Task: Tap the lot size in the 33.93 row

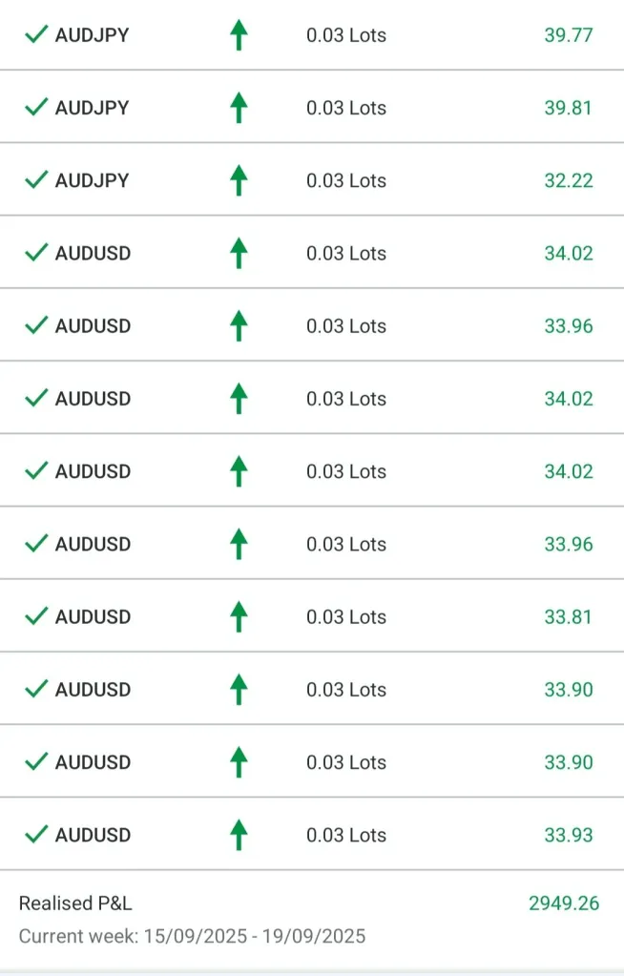Action: pos(345,835)
